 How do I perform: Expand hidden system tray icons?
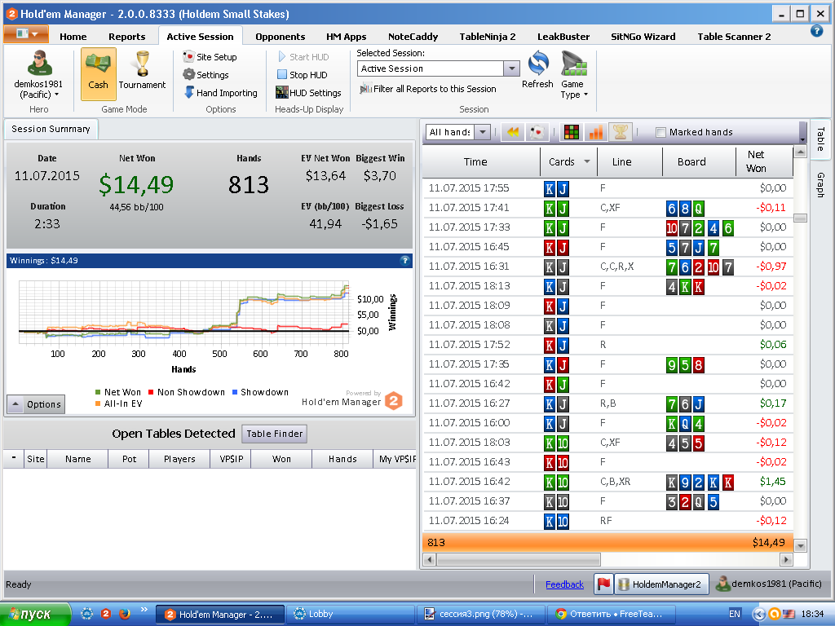[x=759, y=614]
